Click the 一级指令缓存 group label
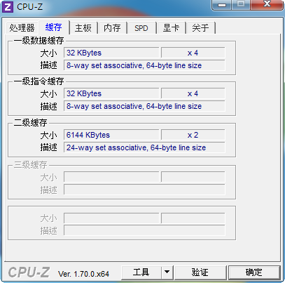Viewport: 285px width, 283px height. [39, 81]
